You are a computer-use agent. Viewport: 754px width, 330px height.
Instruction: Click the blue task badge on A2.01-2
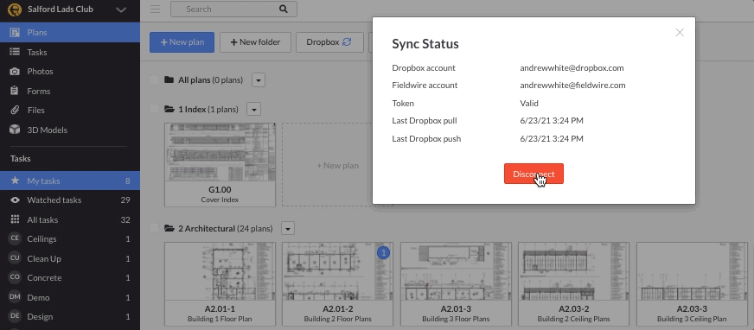click(383, 252)
